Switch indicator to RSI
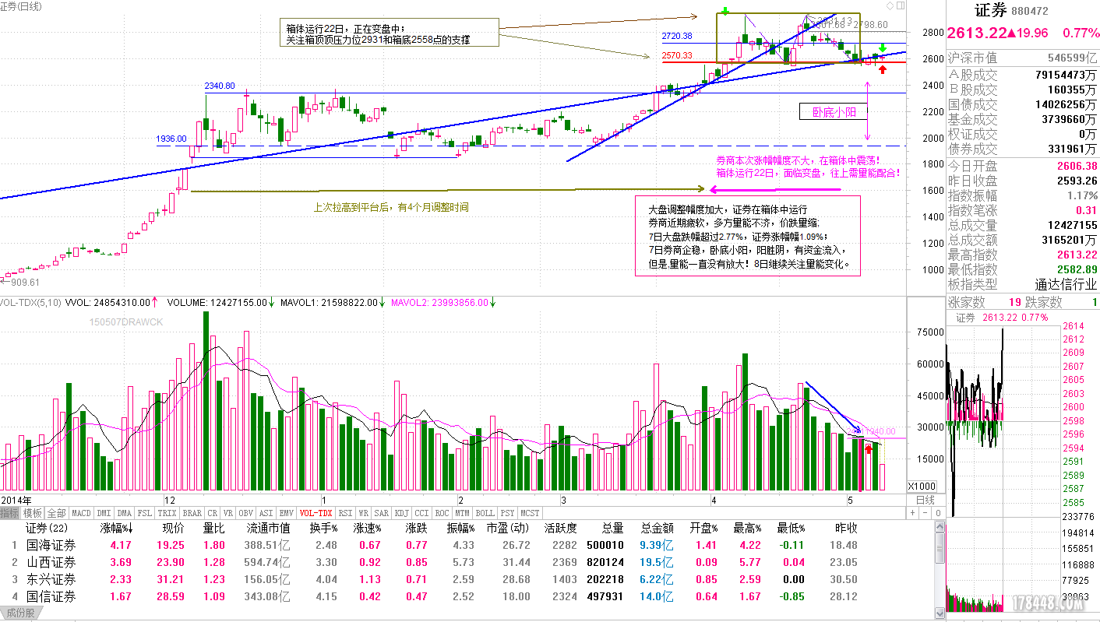This screenshot has height=622, width=1100. click(345, 513)
